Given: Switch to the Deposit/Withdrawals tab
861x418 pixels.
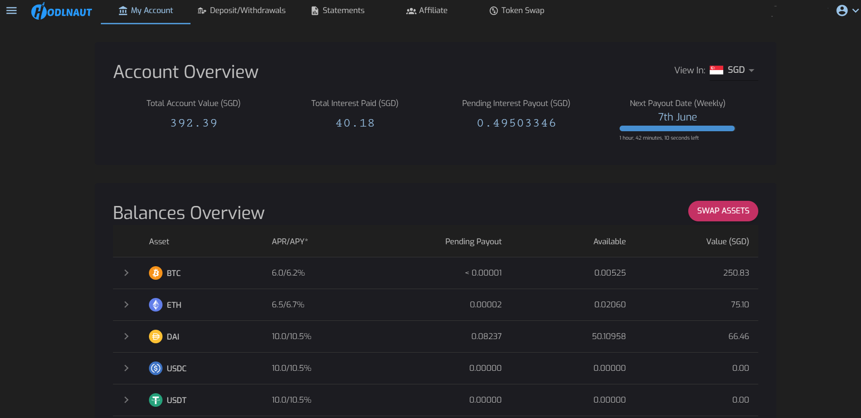Looking at the screenshot, I should [x=241, y=10].
